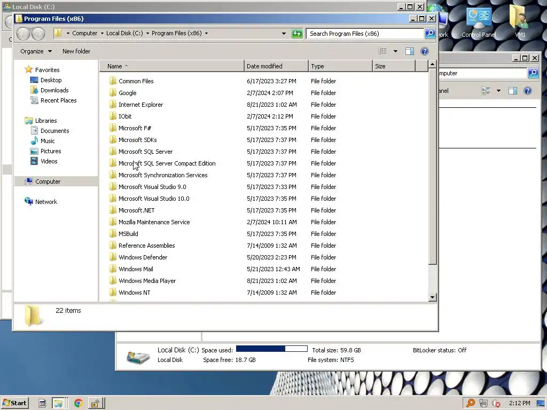Click the green Refresh button by the address bar
This screenshot has width=547, height=410.
297,34
